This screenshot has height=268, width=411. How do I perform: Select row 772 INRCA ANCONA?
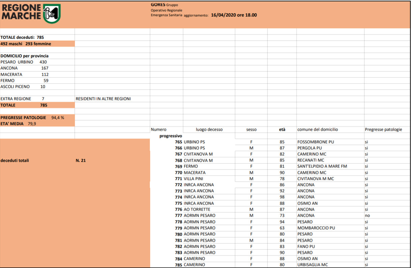(280, 185)
